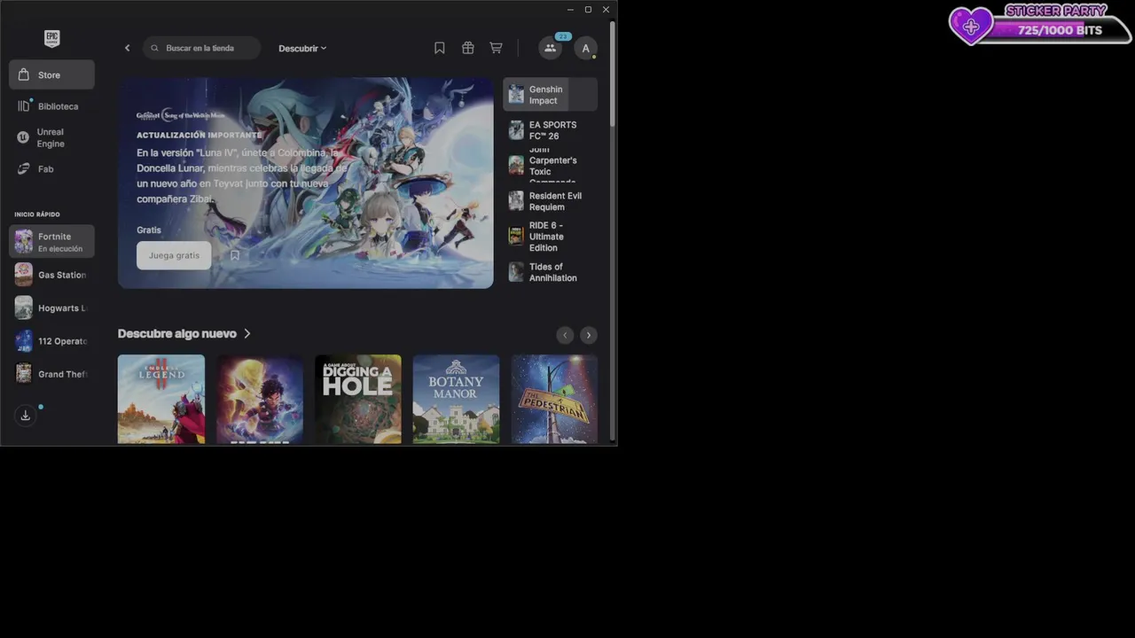Click the store search field
The image size is (1135, 638).
(x=202, y=48)
